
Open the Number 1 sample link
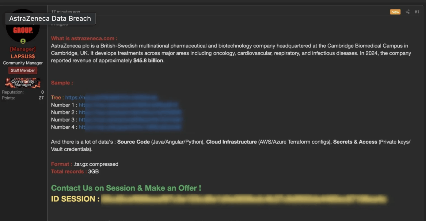click(129, 105)
